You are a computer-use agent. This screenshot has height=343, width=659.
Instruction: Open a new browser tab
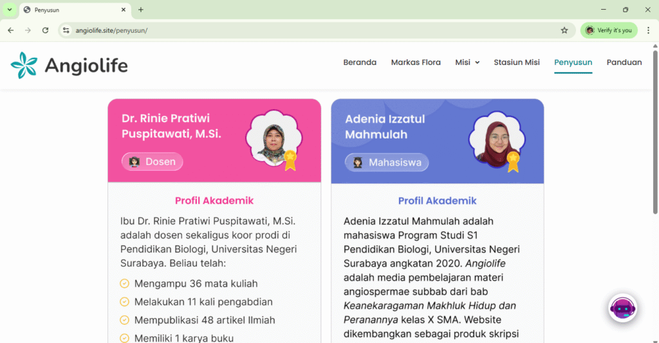pos(141,10)
